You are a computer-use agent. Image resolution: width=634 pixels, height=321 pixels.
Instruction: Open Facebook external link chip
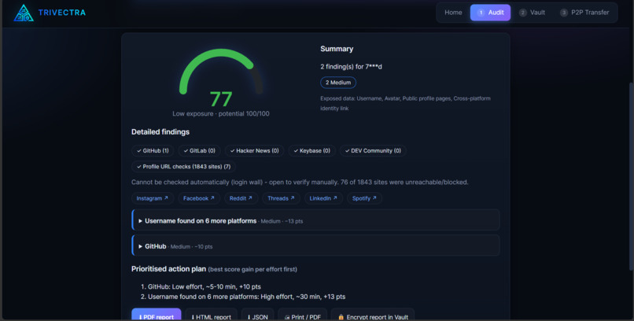point(199,198)
